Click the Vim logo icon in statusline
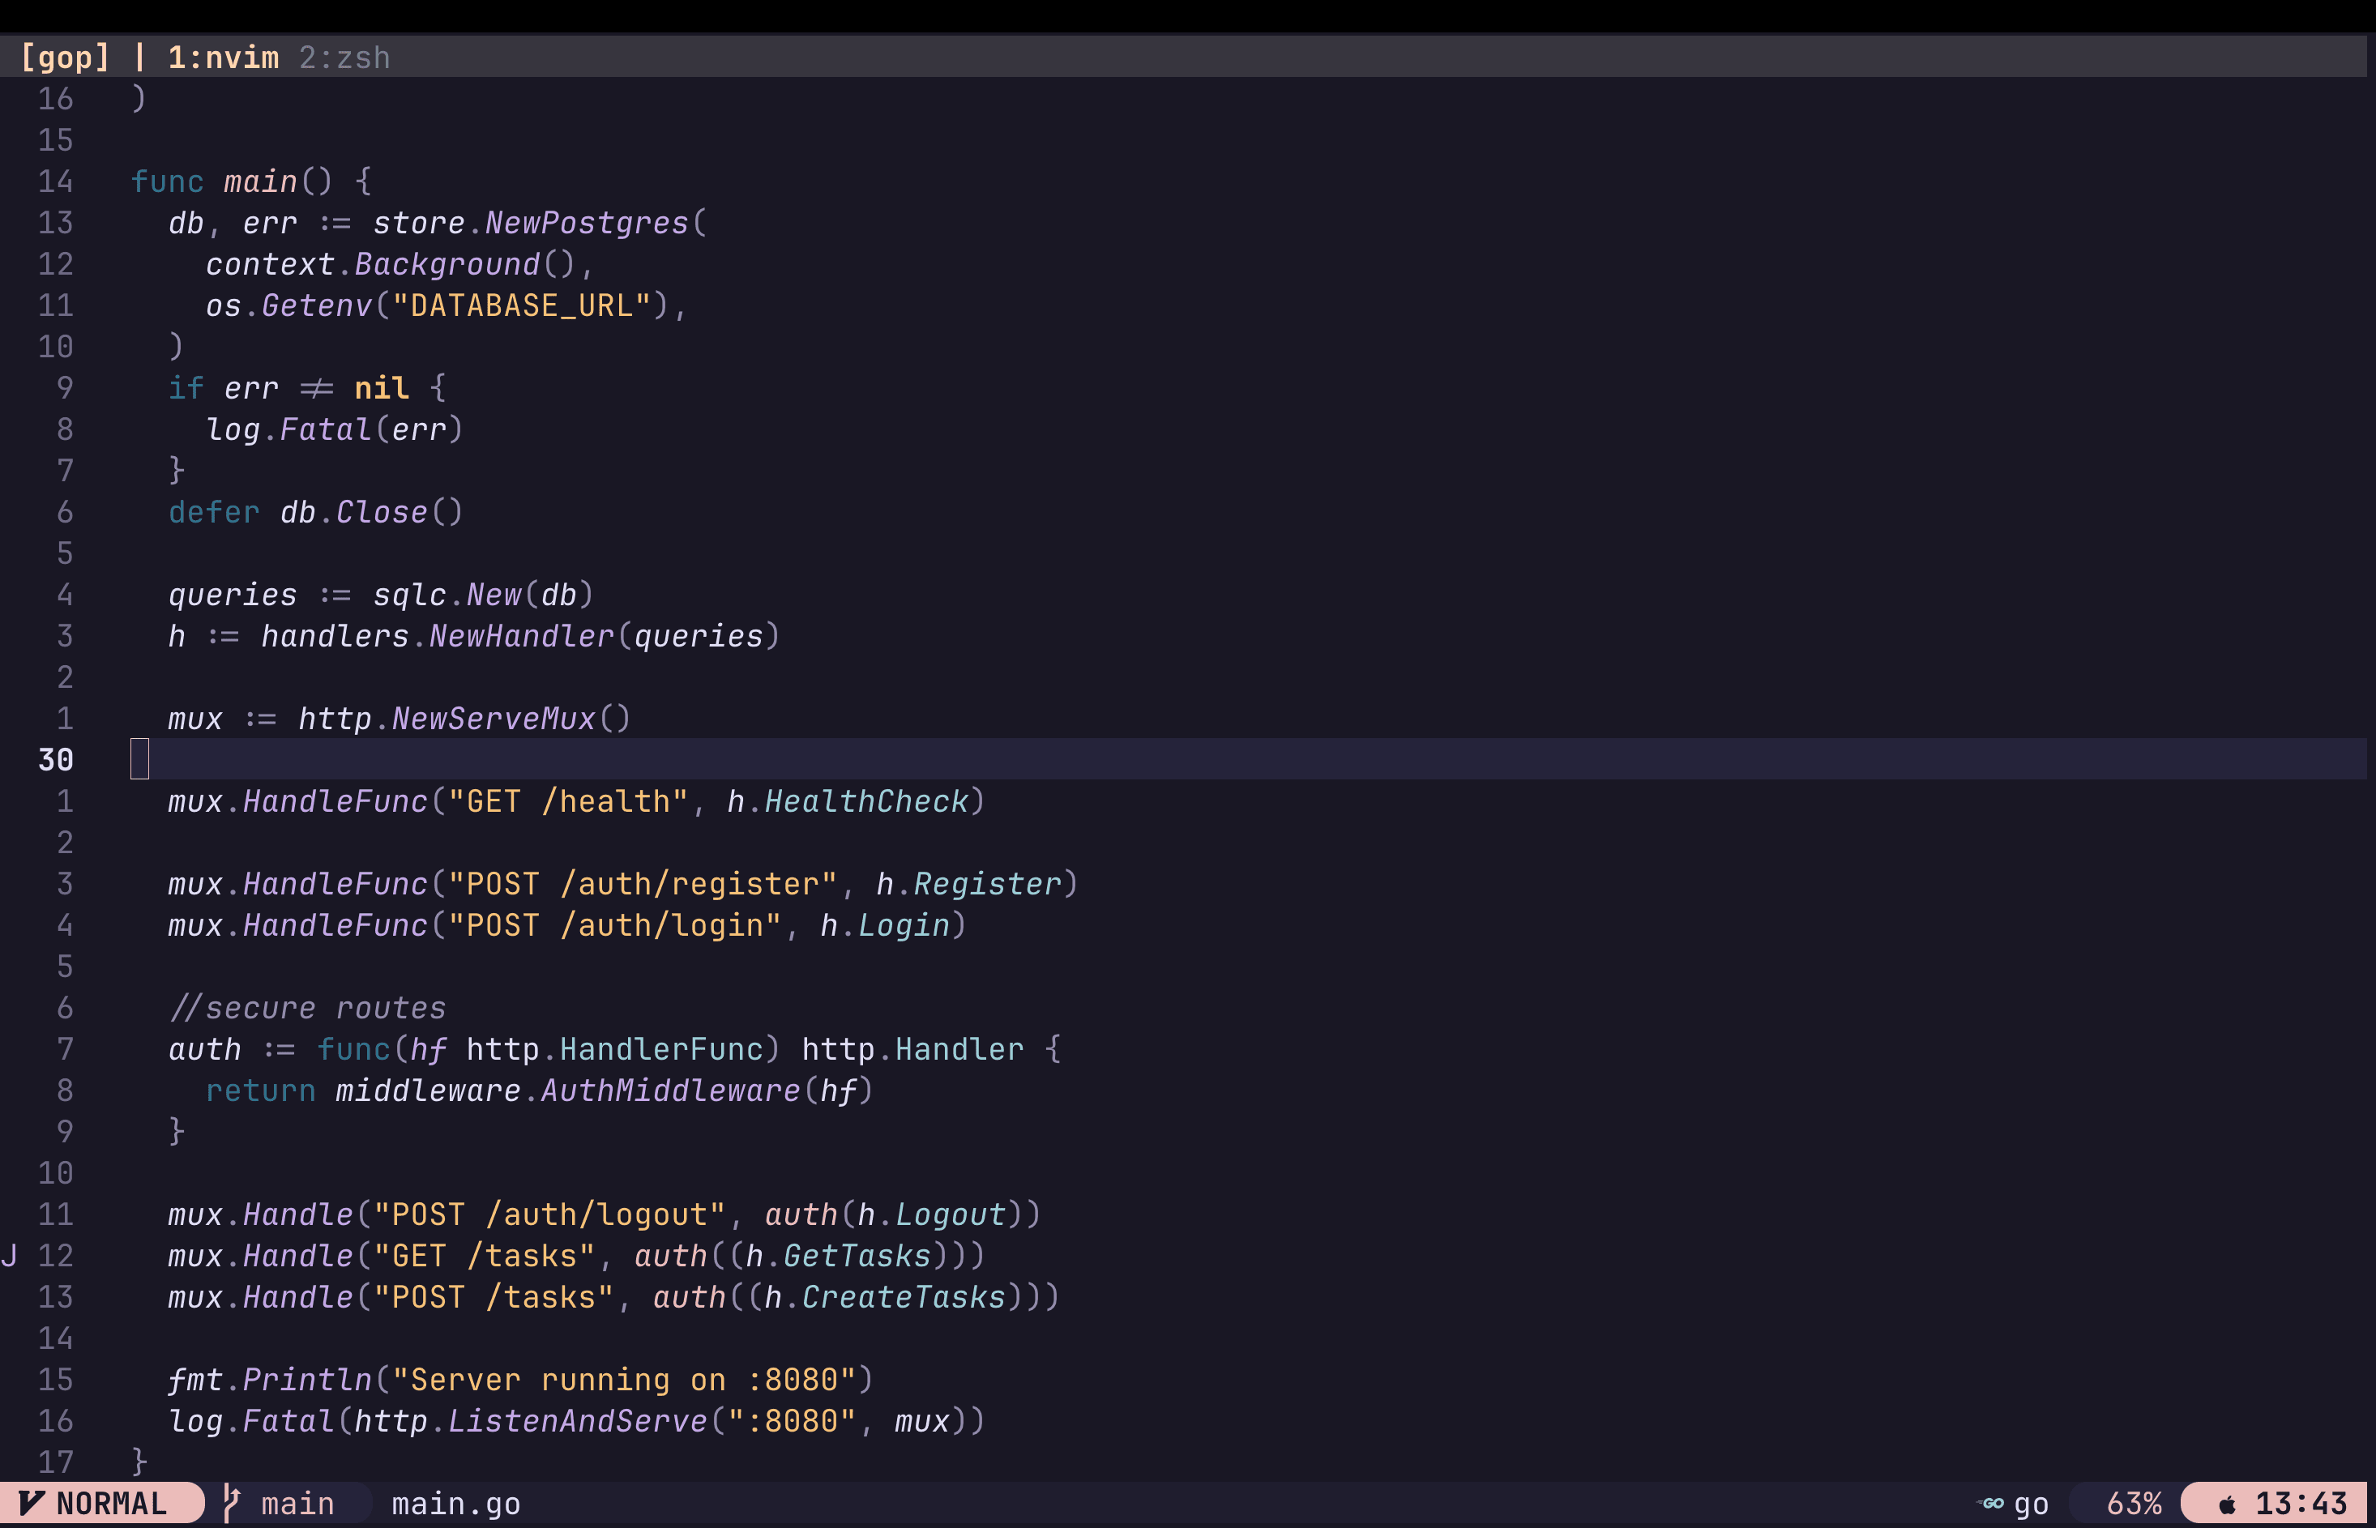Viewport: 2376px width, 1528px height. click(x=31, y=1503)
